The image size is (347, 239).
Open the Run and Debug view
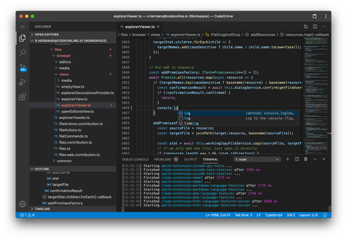pos(22,82)
